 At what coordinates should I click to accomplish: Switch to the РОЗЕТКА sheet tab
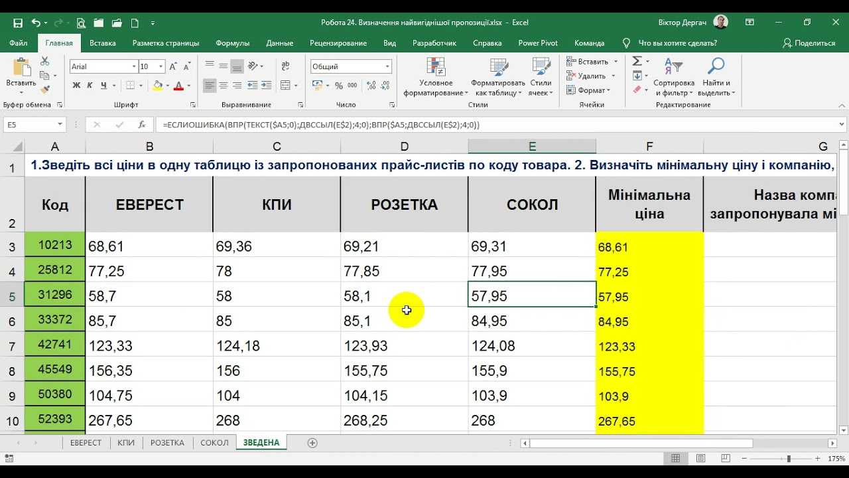(167, 443)
